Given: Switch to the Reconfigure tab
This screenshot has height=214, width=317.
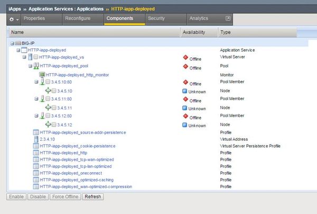Looking at the screenshot, I should pos(78,19).
